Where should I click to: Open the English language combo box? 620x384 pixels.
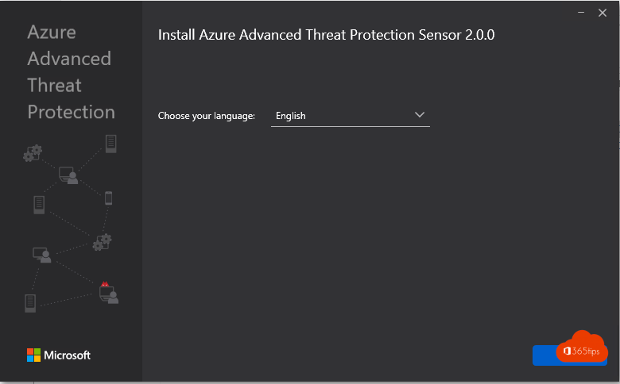click(x=351, y=116)
